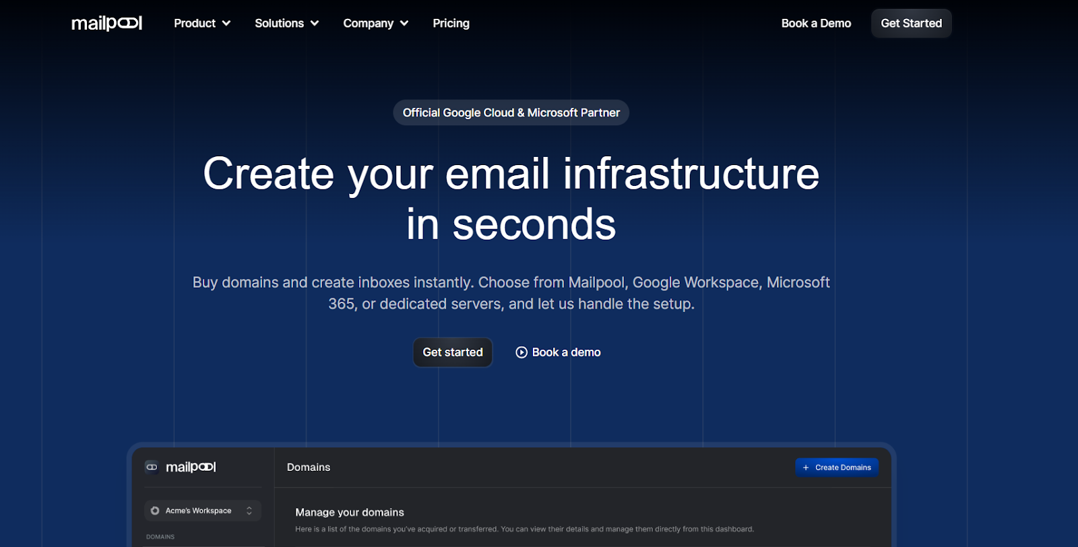The image size is (1078, 547).
Task: Open the Product dropdown menu
Action: (202, 23)
